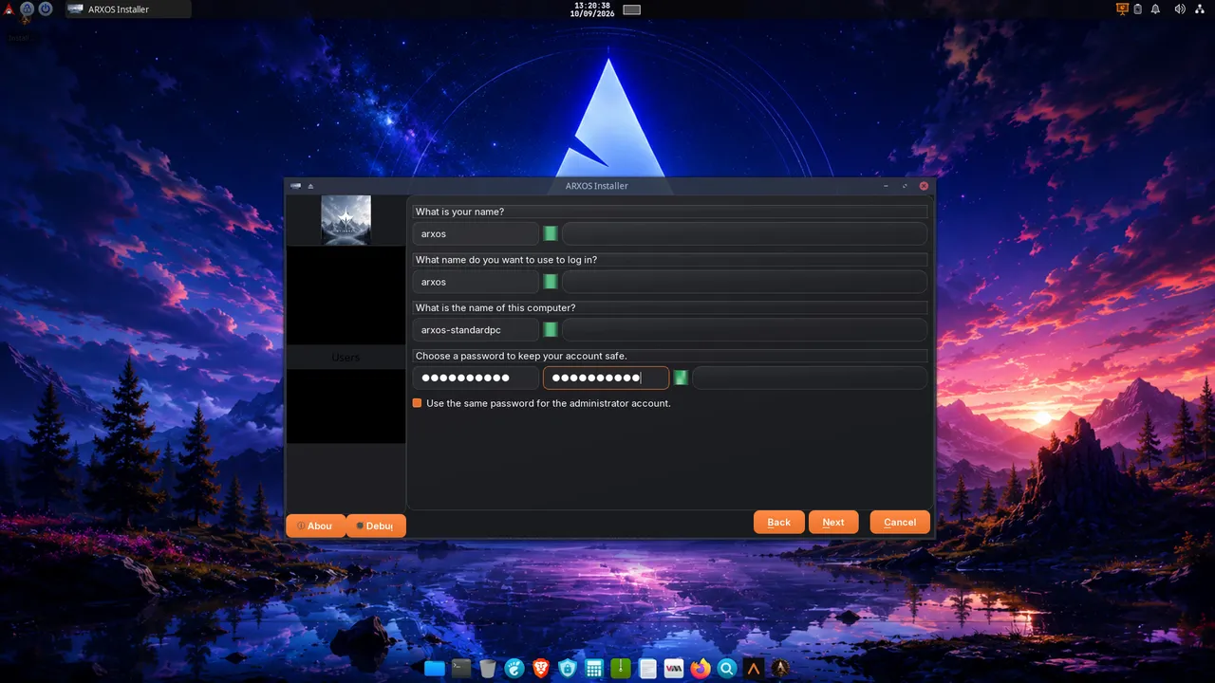1215x683 pixels.
Task: Open the round ARXOS emblem at dock's end
Action: pyautogui.click(x=780, y=669)
